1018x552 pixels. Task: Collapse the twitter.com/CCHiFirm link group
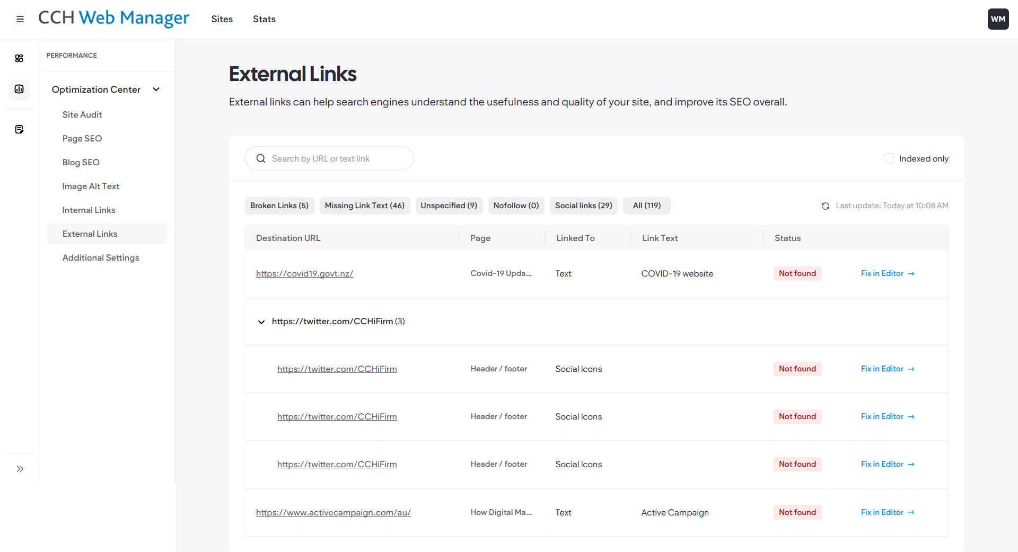pyautogui.click(x=261, y=322)
